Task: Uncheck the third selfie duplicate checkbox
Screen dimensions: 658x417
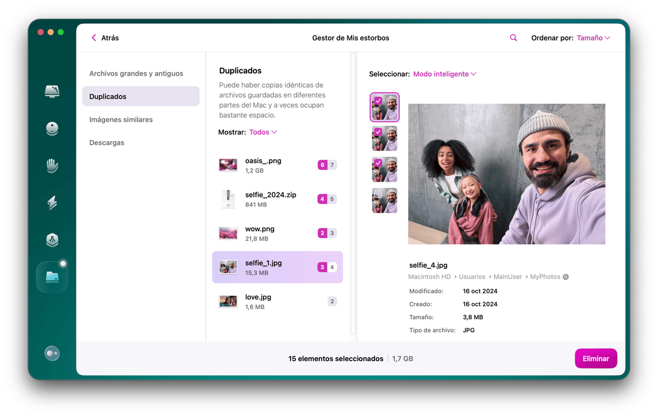Action: click(378, 163)
